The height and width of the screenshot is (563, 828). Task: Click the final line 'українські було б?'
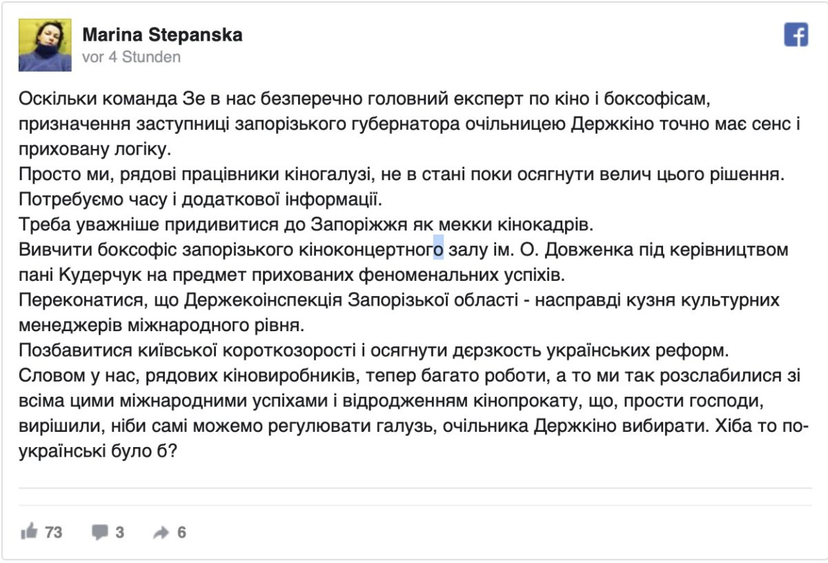tap(99, 450)
